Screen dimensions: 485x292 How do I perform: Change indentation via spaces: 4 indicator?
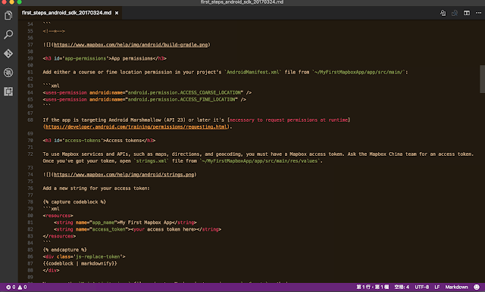[x=402, y=287]
